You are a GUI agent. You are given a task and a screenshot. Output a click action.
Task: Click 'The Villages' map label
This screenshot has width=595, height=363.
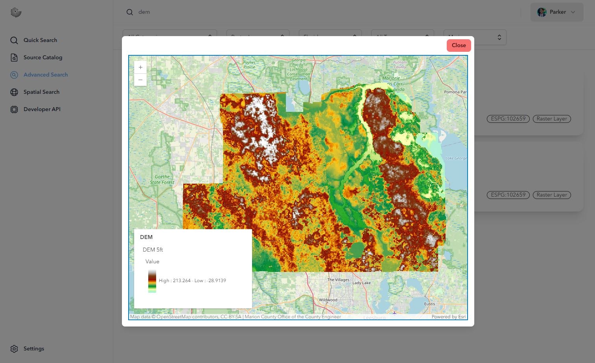[x=338, y=280]
